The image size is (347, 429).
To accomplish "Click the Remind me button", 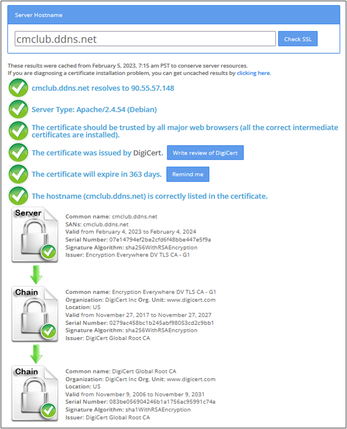I will 188,174.
